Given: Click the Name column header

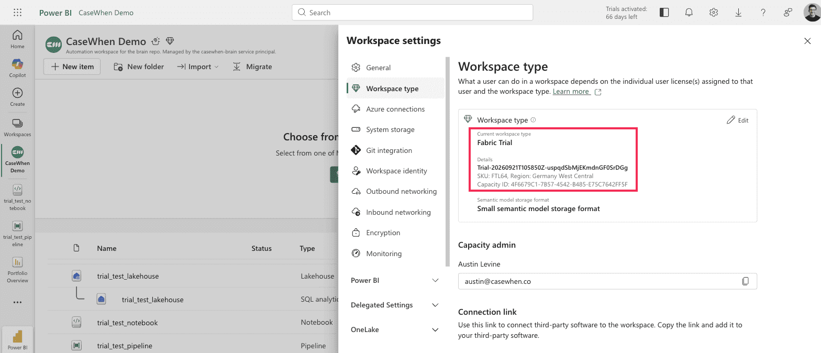Looking at the screenshot, I should 107,248.
